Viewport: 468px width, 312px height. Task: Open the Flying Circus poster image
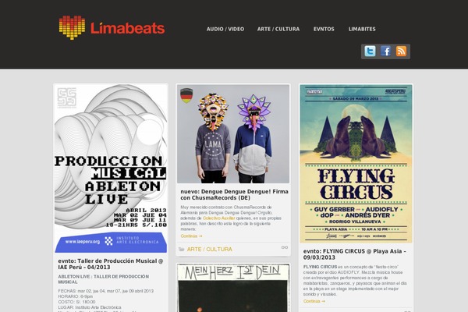(356, 164)
